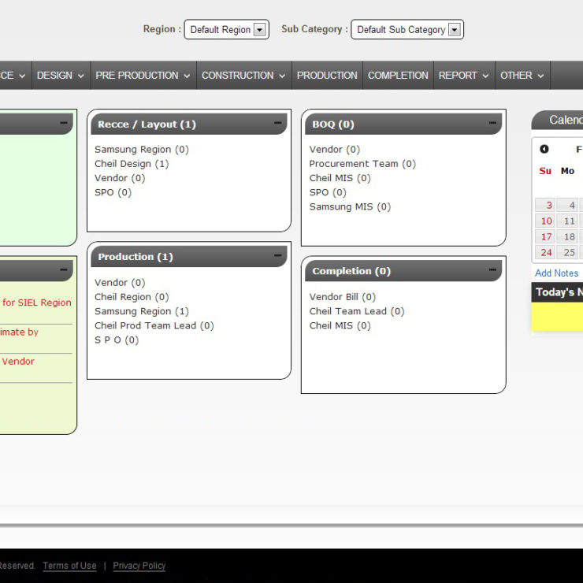
Task: Minimize the Completion panel
Action: click(x=492, y=270)
